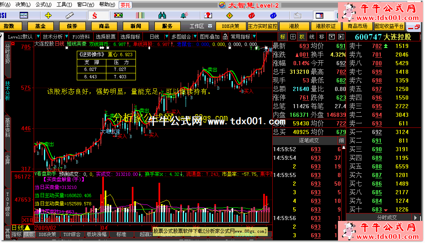This screenshot has height=243, width=425.
Task: Click the 逐笔成交 header bar
Action: [305, 141]
